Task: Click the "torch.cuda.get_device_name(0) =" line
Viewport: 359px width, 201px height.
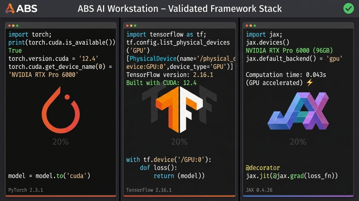Action: 60,67
